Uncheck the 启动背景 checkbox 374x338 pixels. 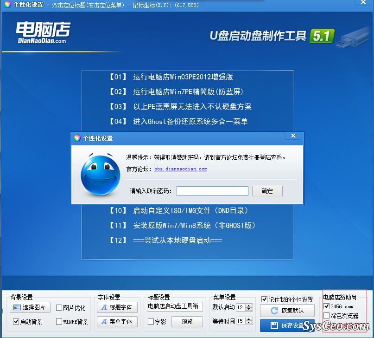(x=16, y=322)
